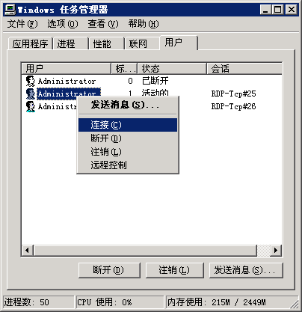Click the right scroll arrow of the user list
This screenshot has width=302, height=312.
tap(275, 250)
